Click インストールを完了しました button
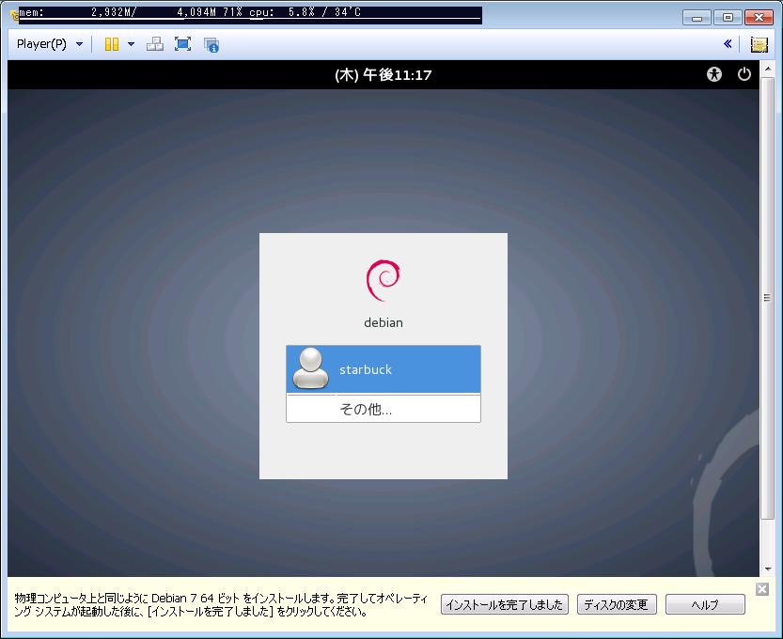The image size is (783, 639). pos(505,604)
